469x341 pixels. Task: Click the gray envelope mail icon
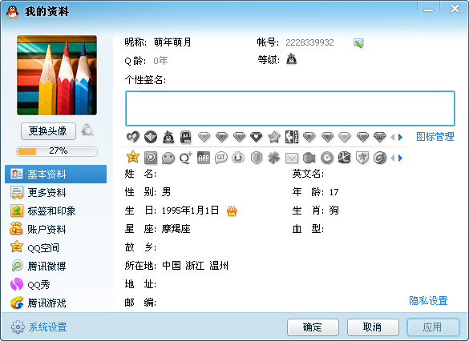click(x=292, y=158)
